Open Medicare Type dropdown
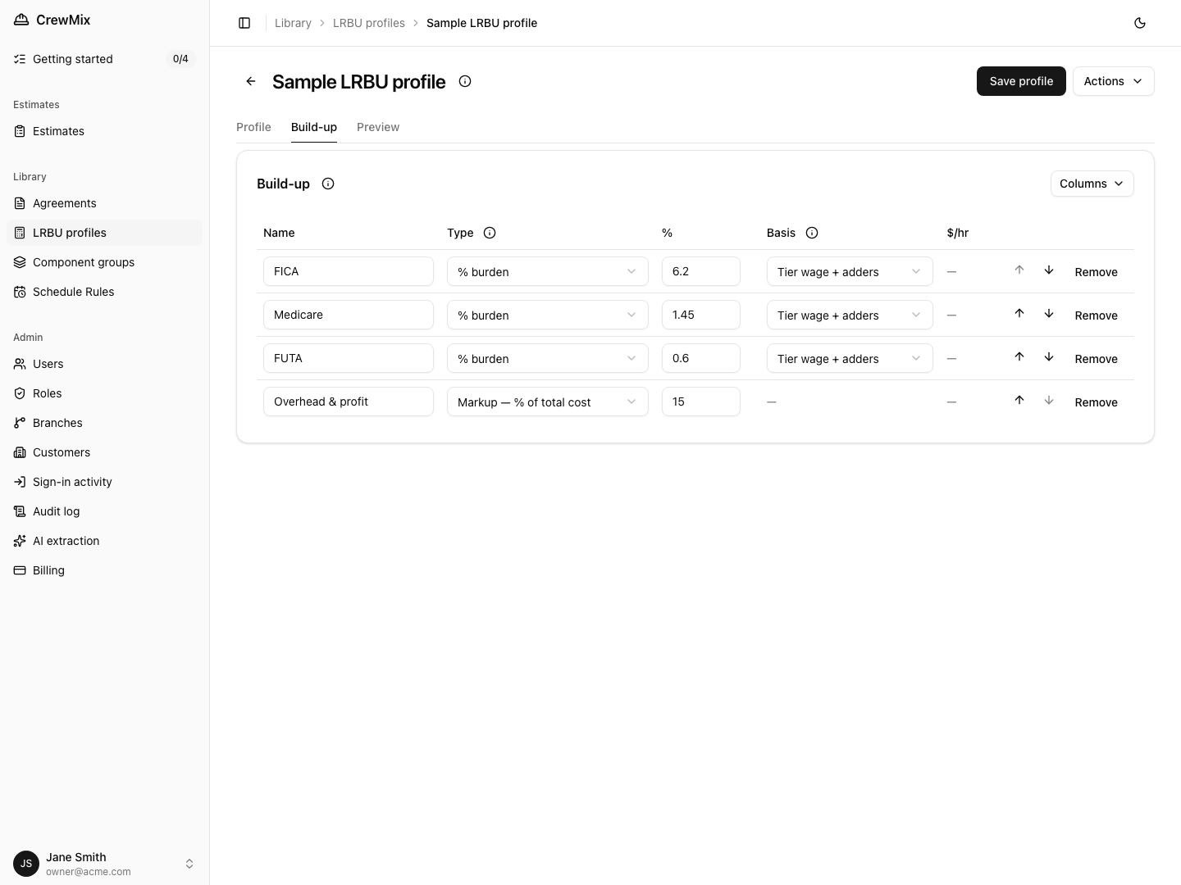Image resolution: width=1181 pixels, height=885 pixels. pyautogui.click(x=547, y=315)
